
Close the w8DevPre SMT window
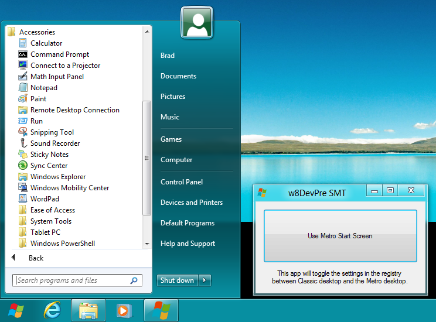click(411, 191)
